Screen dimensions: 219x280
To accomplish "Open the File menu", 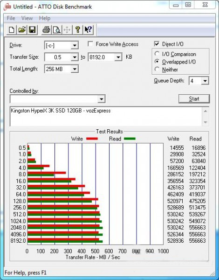I will coord(11,18).
